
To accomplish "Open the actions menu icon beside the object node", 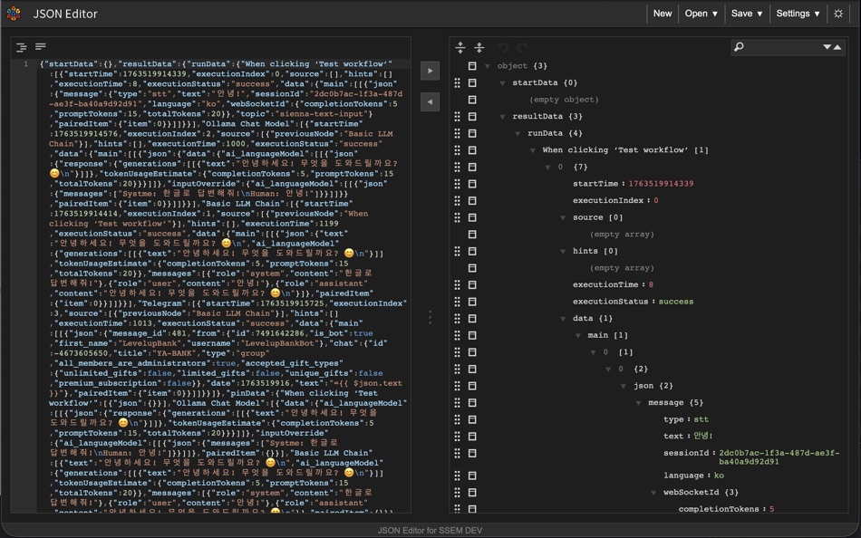I will (472, 65).
